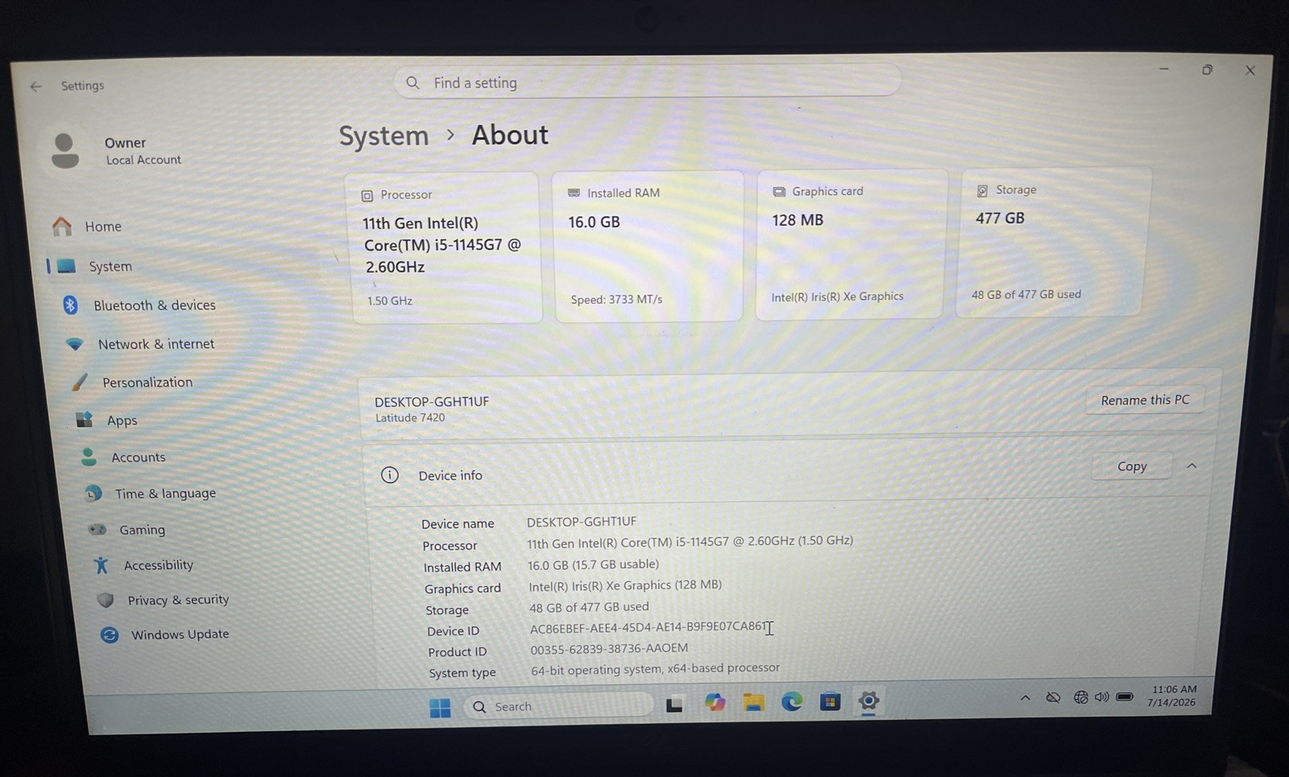Click the Accessibility figure icon

pos(102,565)
